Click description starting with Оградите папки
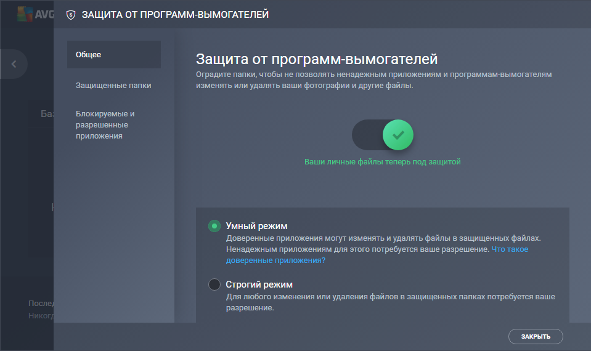The width and height of the screenshot is (591, 351). (374, 80)
